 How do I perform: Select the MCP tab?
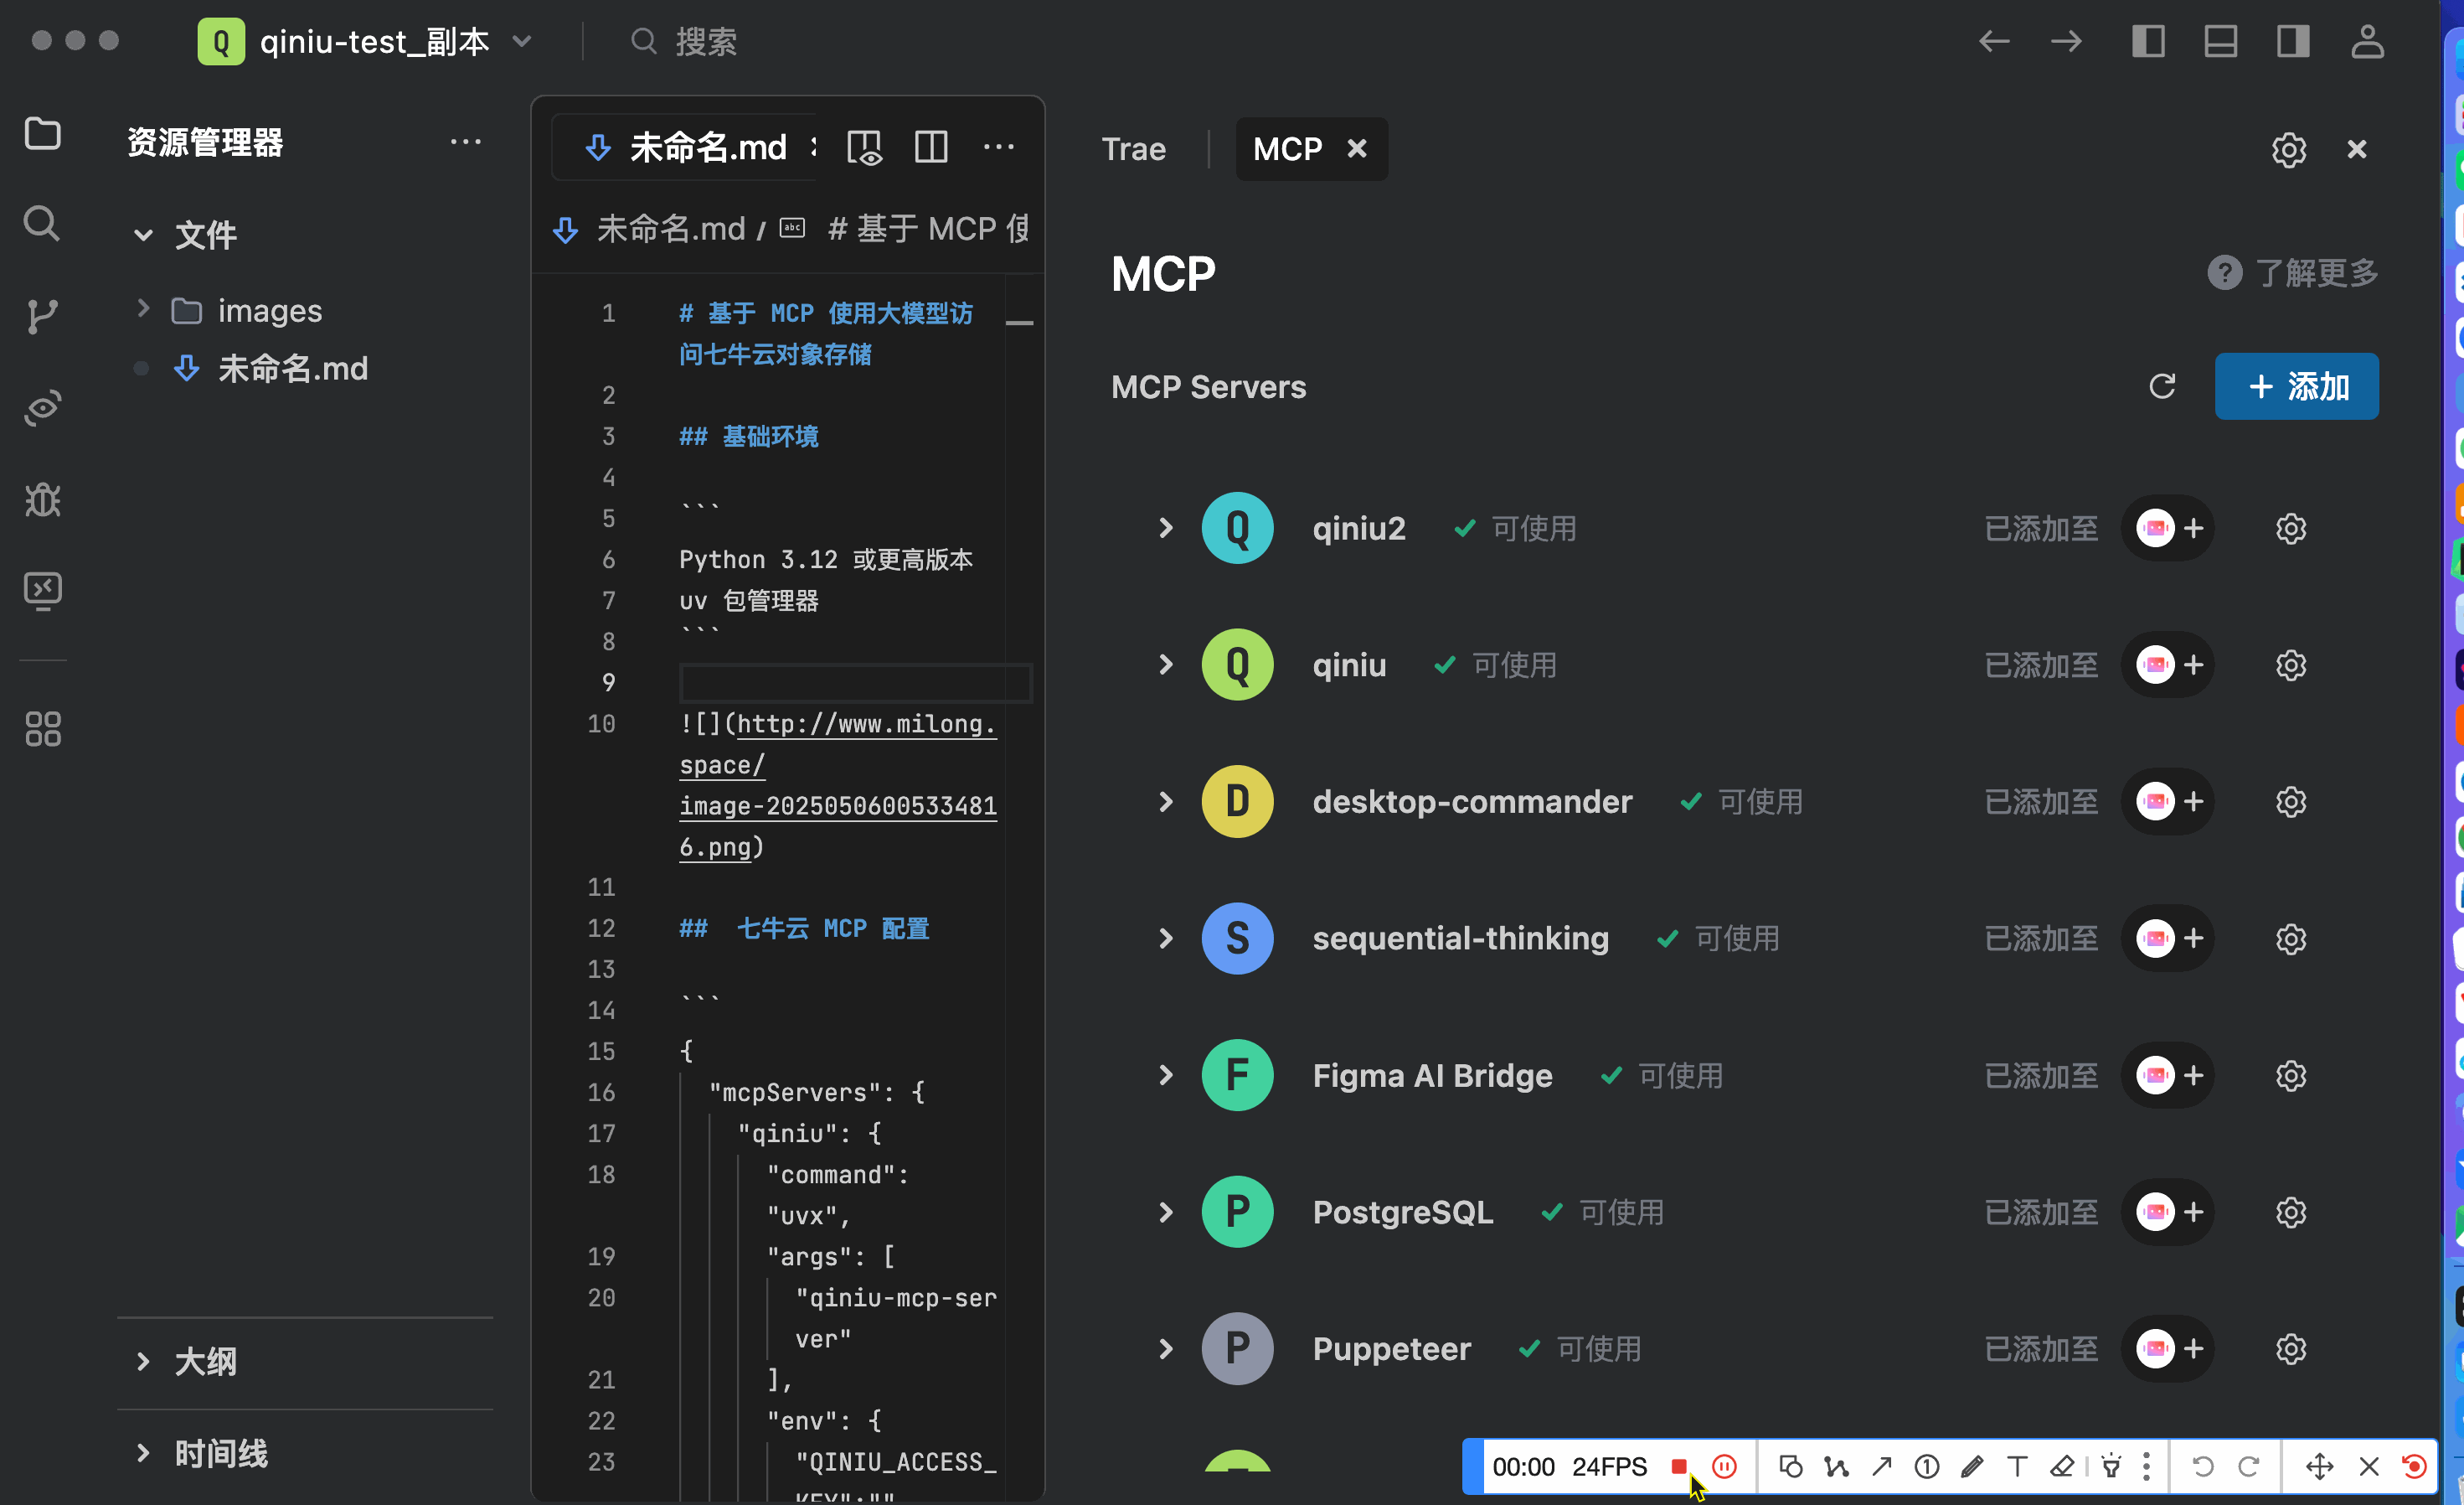coord(1288,148)
